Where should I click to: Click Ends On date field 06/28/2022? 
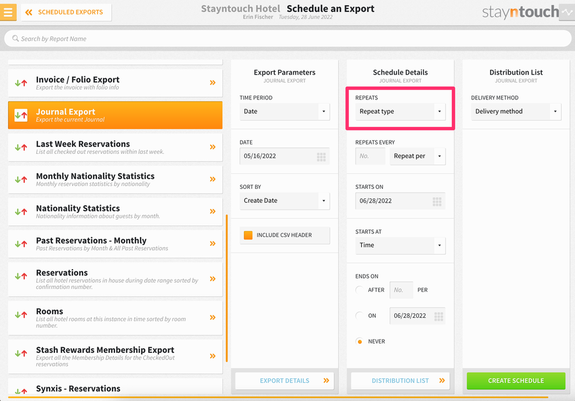click(x=417, y=316)
